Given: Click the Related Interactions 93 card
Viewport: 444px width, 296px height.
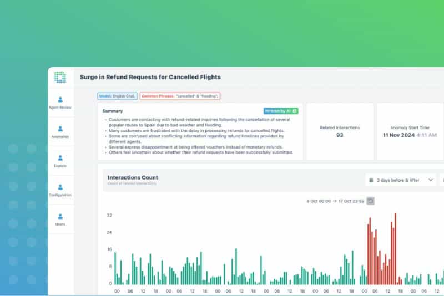Looking at the screenshot, I should [340, 131].
